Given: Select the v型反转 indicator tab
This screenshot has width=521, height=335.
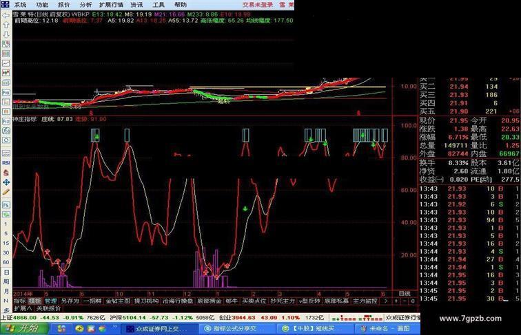Looking at the screenshot, I should pyautogui.click(x=309, y=301).
